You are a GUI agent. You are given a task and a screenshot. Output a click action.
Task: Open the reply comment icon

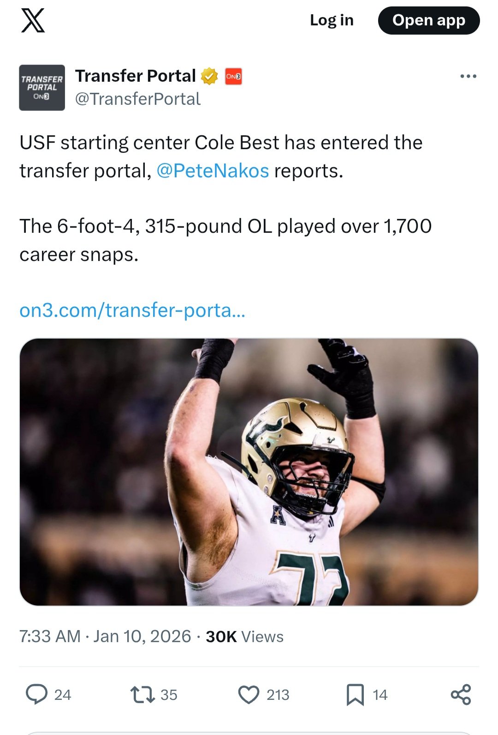click(x=36, y=694)
